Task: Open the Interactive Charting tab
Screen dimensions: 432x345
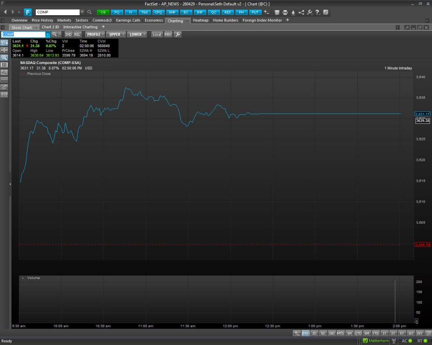Action: 80,27
